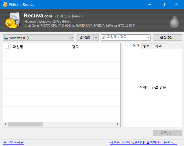
Task: Close the Piriform Recuva window
Action: click(x=177, y=4)
